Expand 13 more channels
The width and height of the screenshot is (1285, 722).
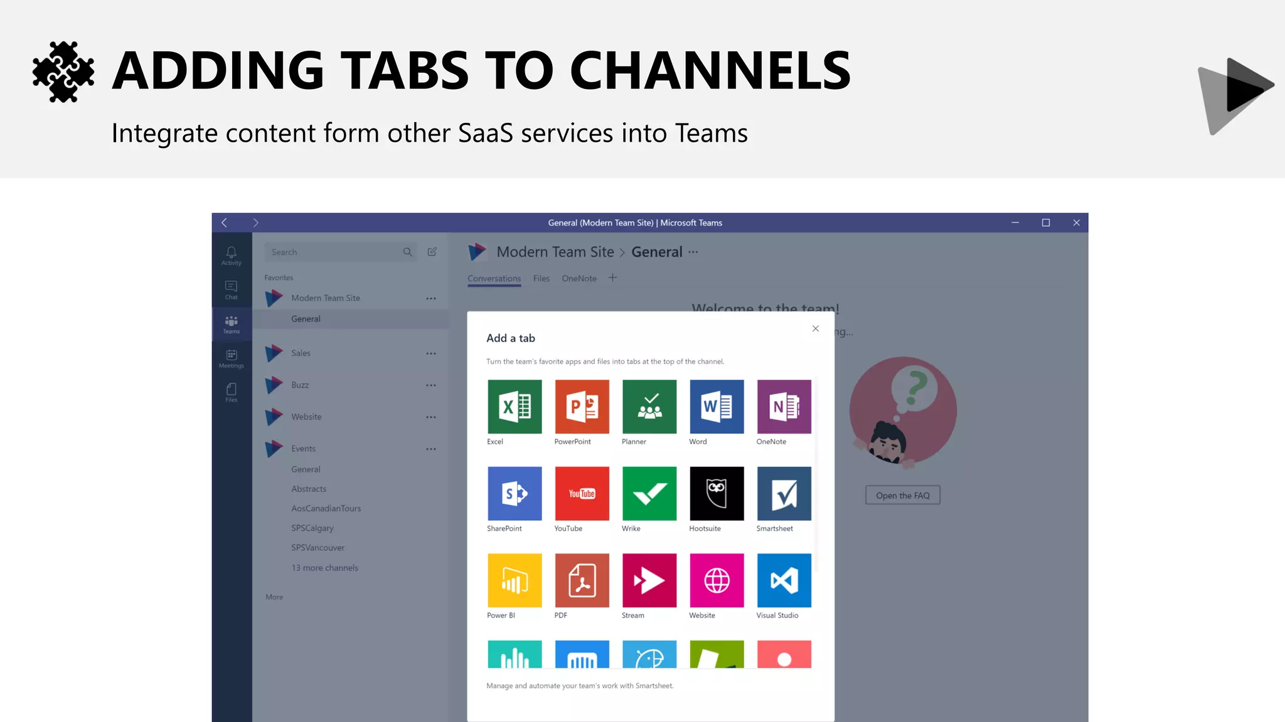(325, 568)
